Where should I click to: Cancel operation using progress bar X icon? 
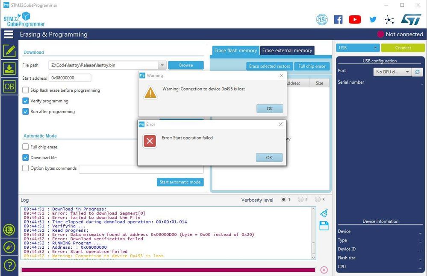coord(324,270)
